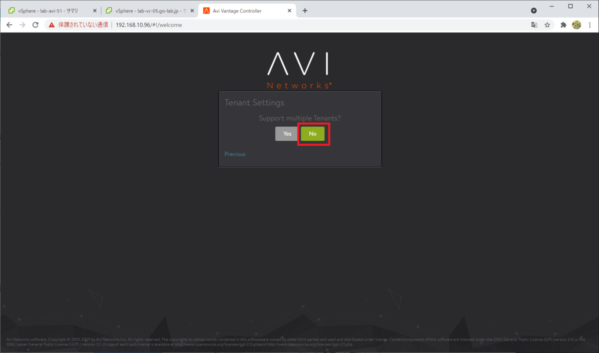Close the Avi Vantage Controller tab
Image resolution: width=599 pixels, height=353 pixels.
291,10
